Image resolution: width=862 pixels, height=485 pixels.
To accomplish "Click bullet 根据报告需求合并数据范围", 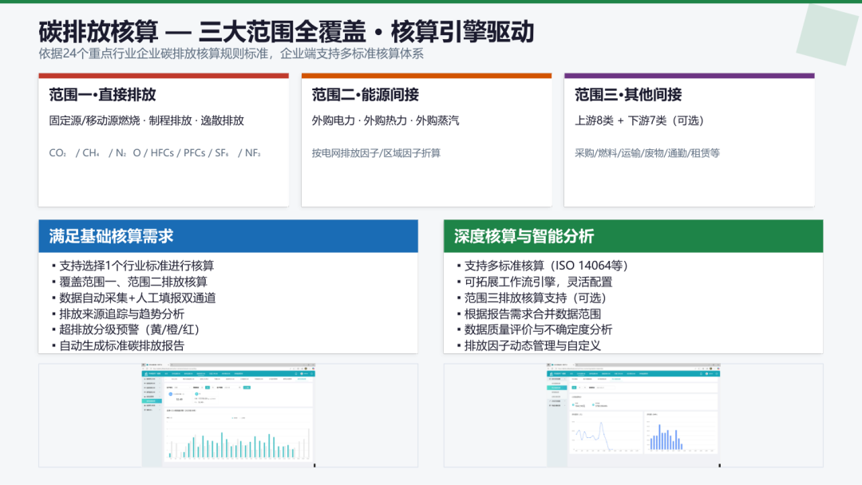I will point(528,313).
